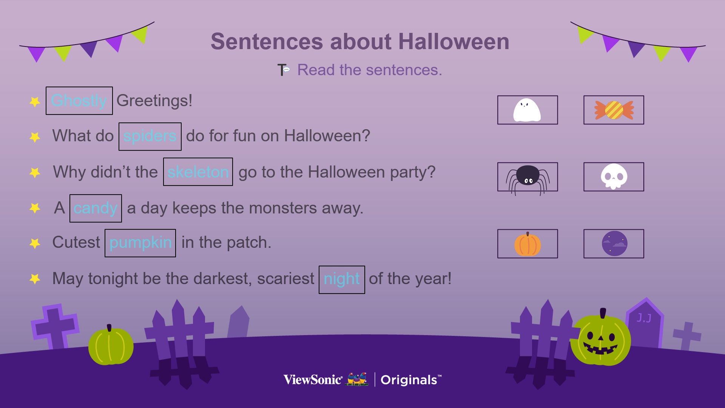Click the word box 'Ghostly'
The width and height of the screenshot is (725, 408).
[79, 101]
